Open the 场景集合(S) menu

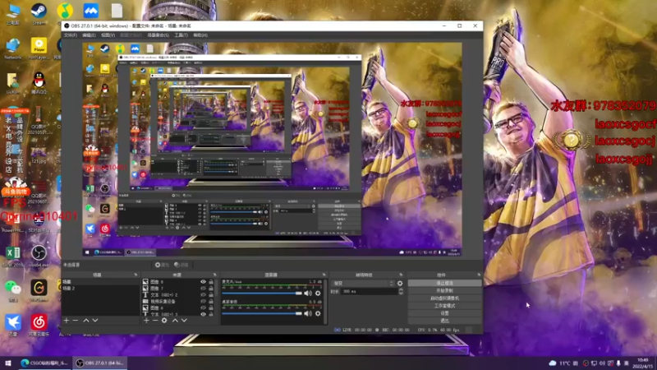pos(158,35)
